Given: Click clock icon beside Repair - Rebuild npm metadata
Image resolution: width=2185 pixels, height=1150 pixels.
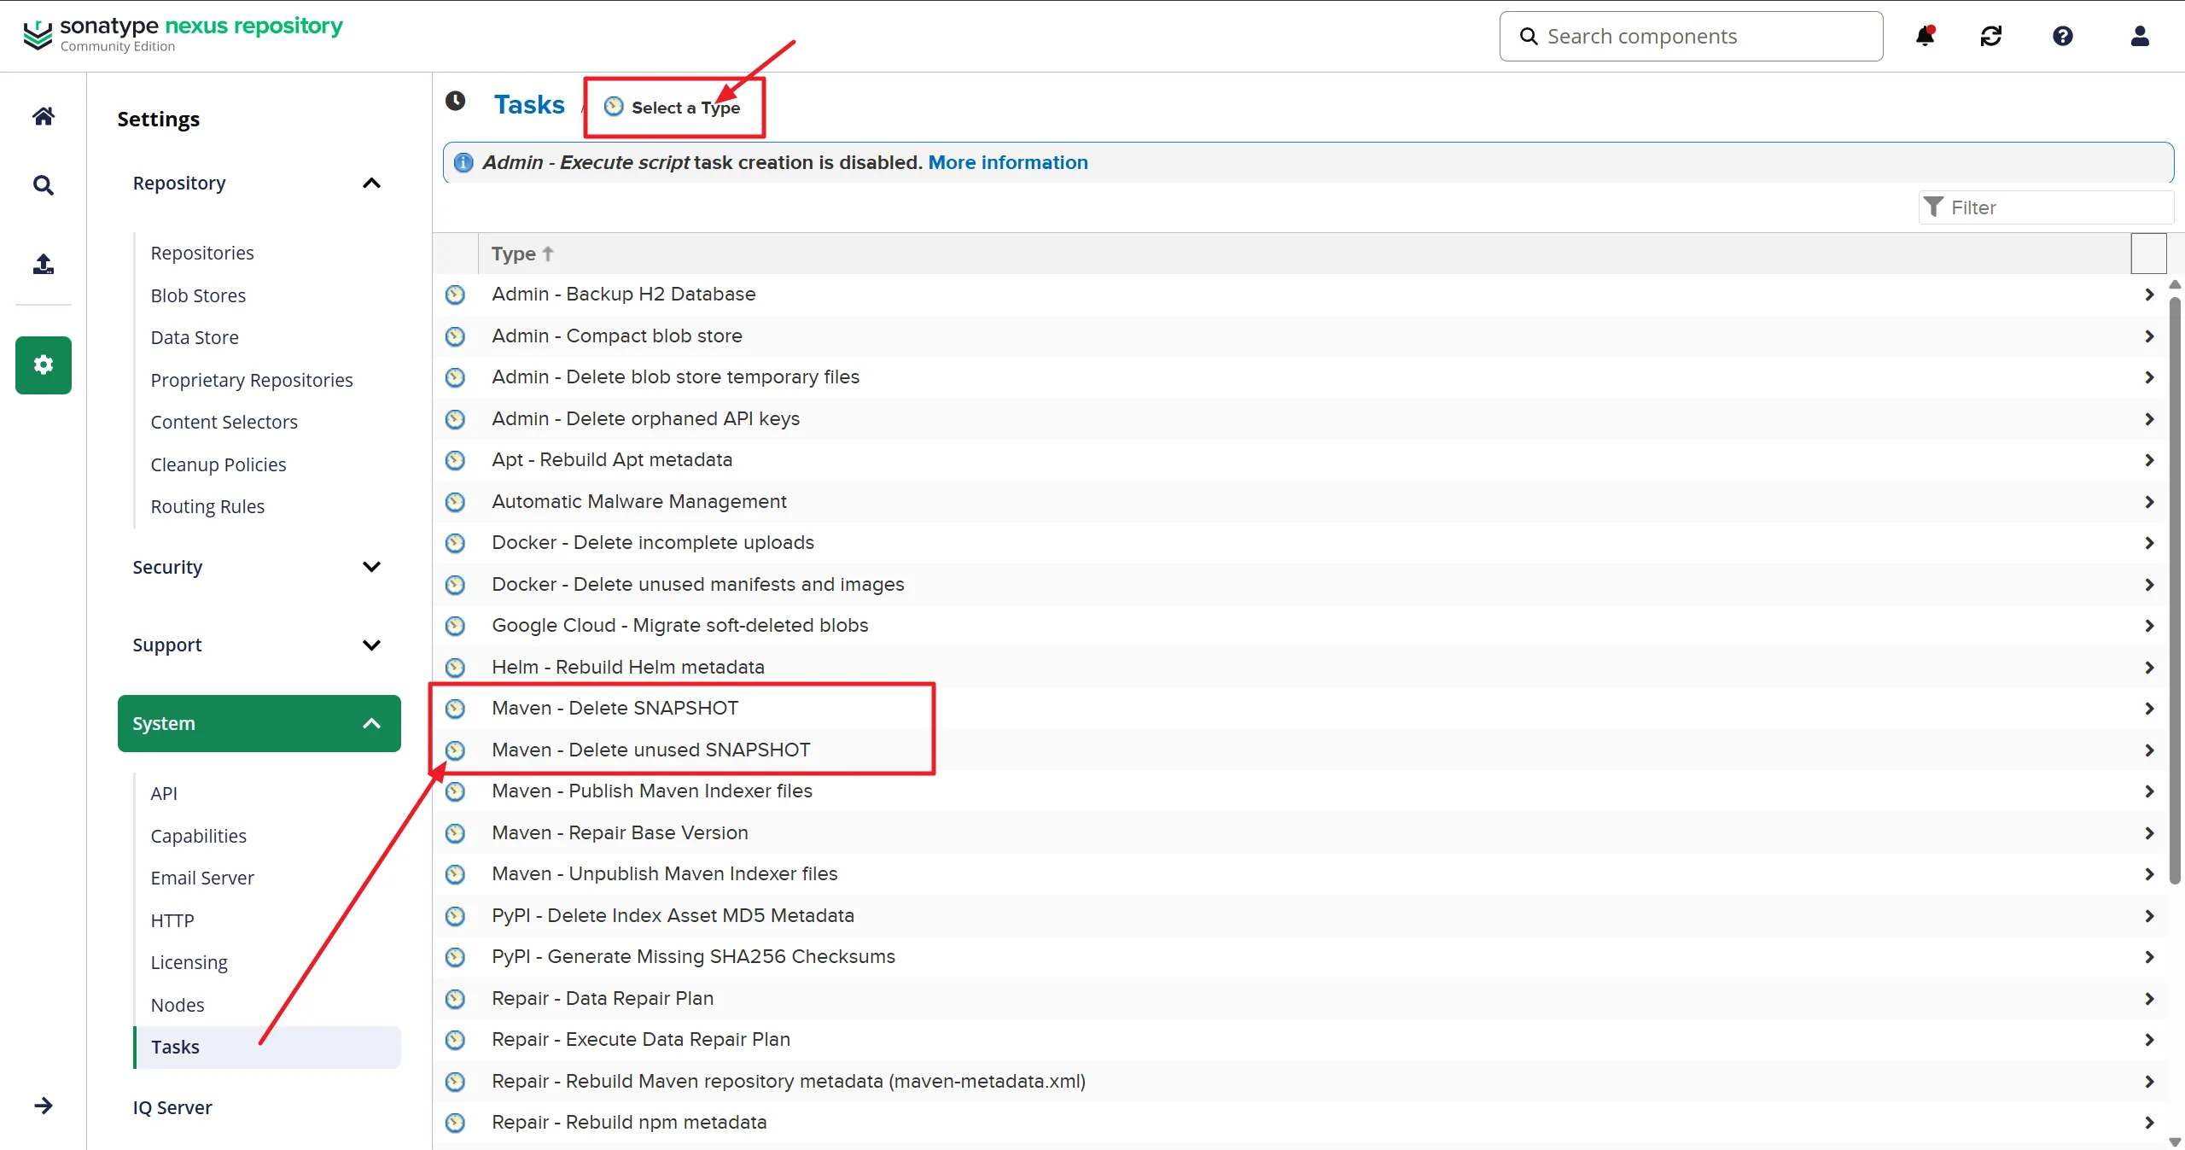Looking at the screenshot, I should (x=456, y=1123).
